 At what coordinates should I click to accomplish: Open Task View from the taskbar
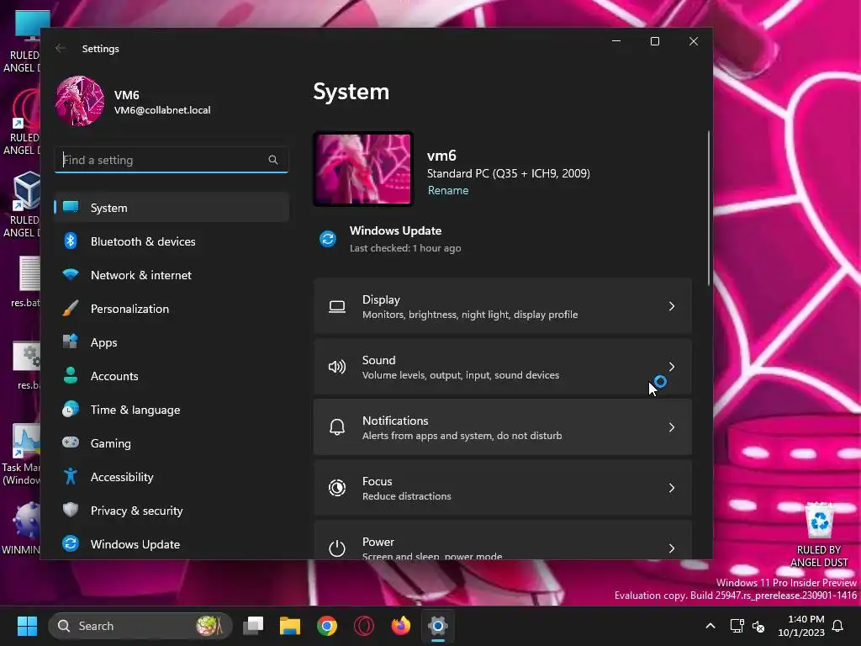click(x=253, y=626)
